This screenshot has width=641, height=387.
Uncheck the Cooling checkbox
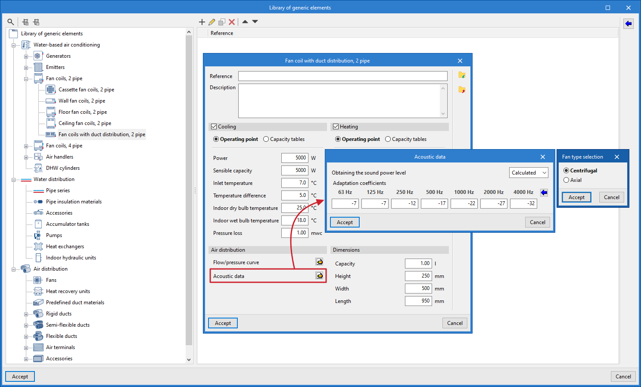point(214,127)
